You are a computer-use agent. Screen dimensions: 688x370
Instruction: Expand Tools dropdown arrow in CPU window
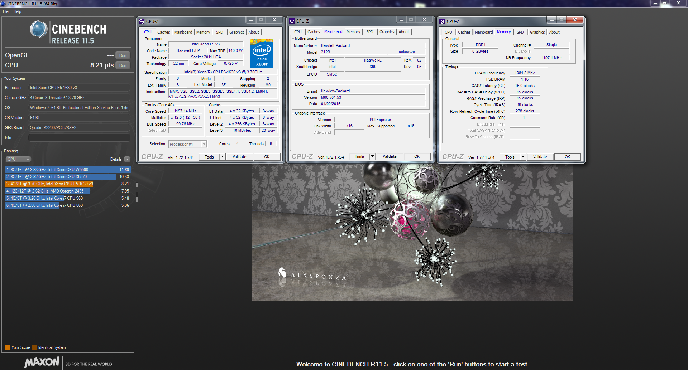pyautogui.click(x=222, y=157)
